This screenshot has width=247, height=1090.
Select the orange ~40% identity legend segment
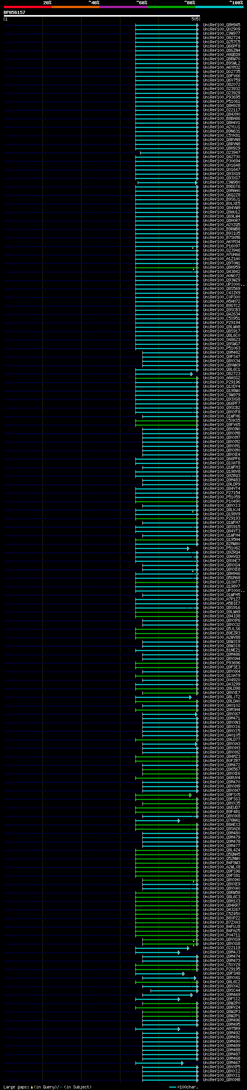point(76,7)
